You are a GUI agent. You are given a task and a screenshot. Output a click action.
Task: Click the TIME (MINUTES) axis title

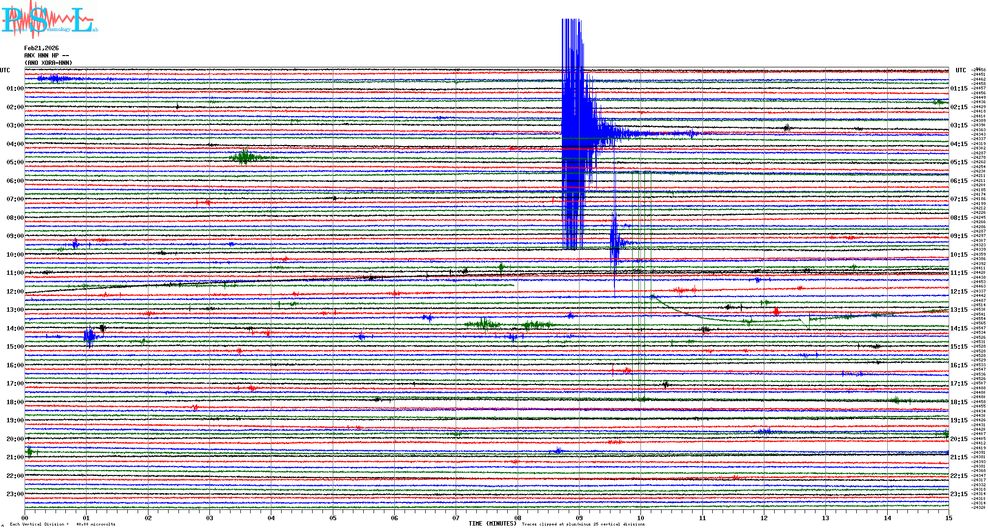pos(493,524)
